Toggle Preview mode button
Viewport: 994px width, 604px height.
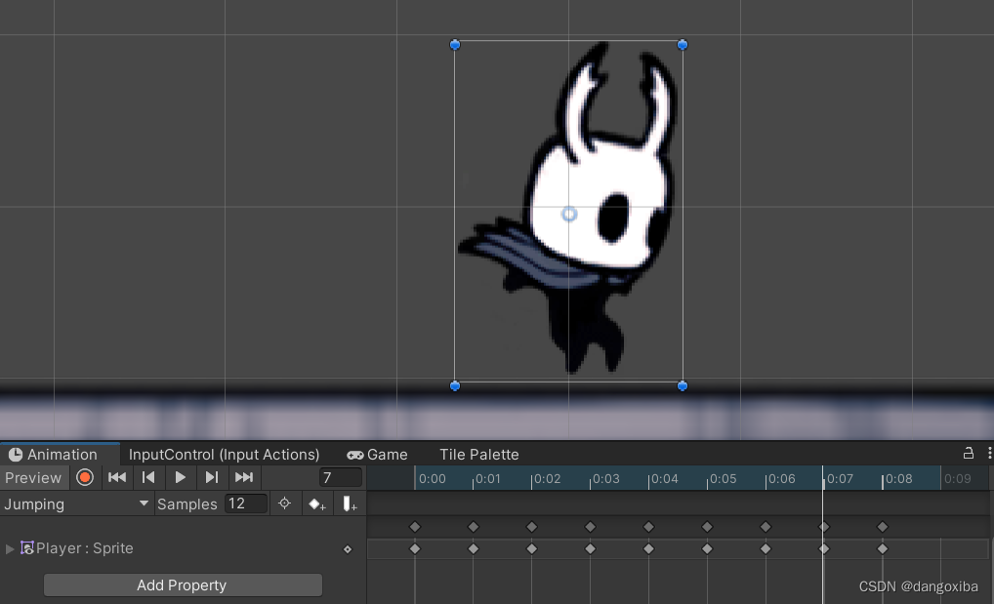(33, 478)
